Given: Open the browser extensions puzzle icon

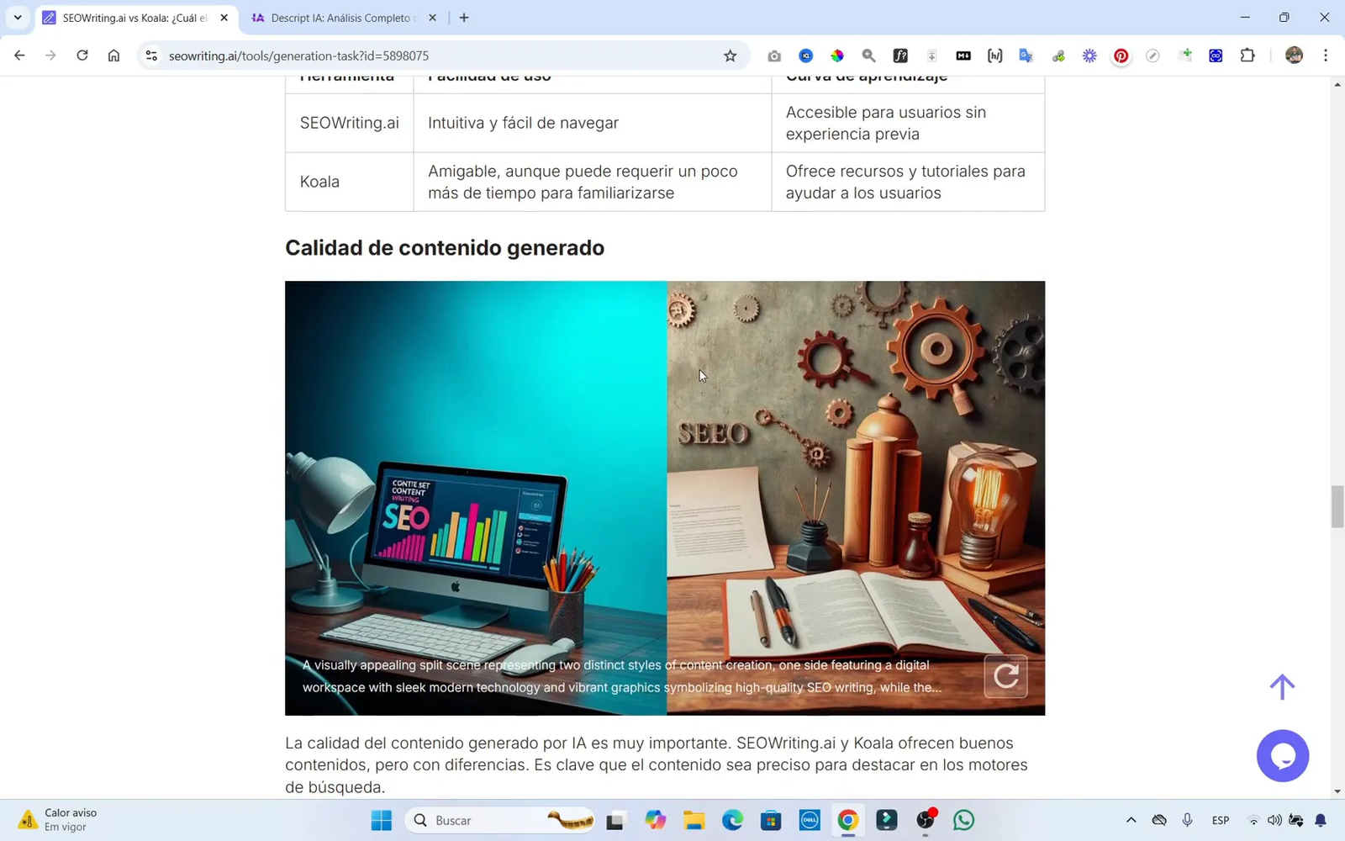Looking at the screenshot, I should pyautogui.click(x=1247, y=56).
